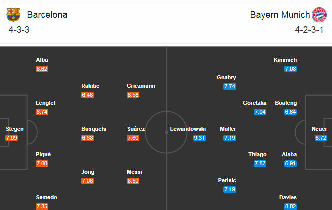The width and height of the screenshot is (332, 210).
Task: Select Lewandowski's 9.31 rating badge
Action: [x=199, y=137]
